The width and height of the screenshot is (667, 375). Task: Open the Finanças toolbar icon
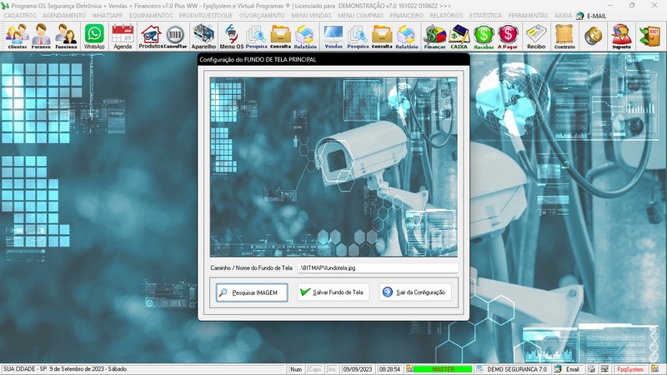(434, 36)
